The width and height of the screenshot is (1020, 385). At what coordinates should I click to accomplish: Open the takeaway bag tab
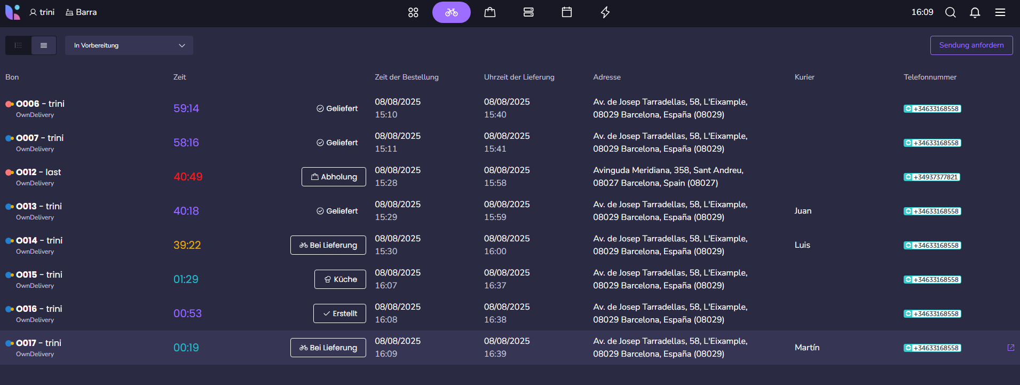pyautogui.click(x=490, y=12)
